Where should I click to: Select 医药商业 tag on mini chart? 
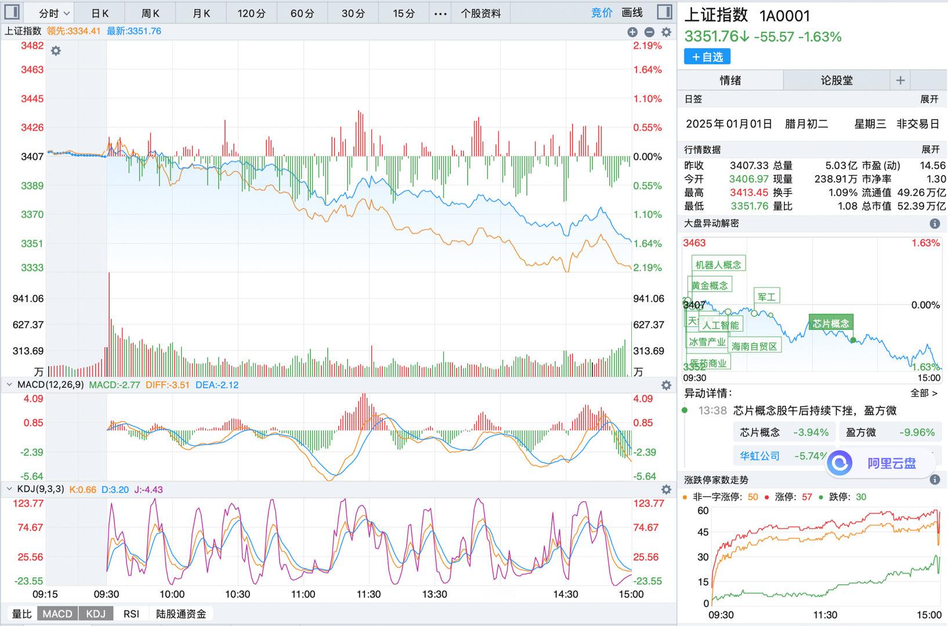point(708,363)
